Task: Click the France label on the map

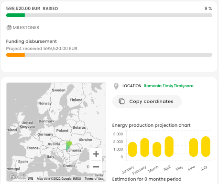Action: point(33,148)
